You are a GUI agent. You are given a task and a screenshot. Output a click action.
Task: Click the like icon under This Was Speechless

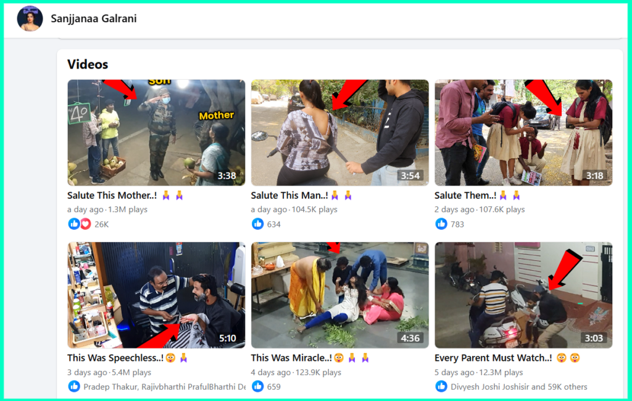click(x=73, y=387)
